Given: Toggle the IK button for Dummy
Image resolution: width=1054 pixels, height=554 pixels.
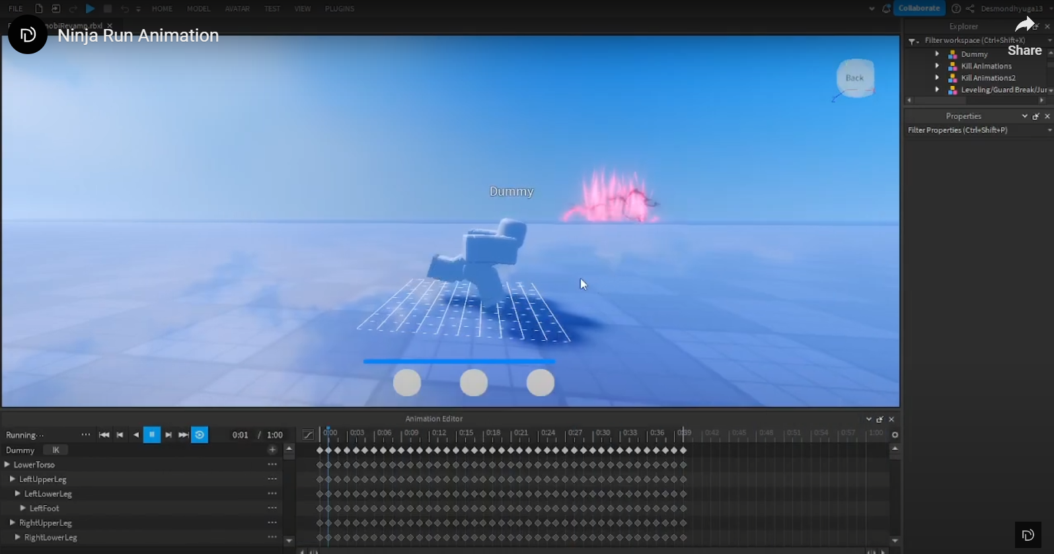Looking at the screenshot, I should click(x=56, y=450).
